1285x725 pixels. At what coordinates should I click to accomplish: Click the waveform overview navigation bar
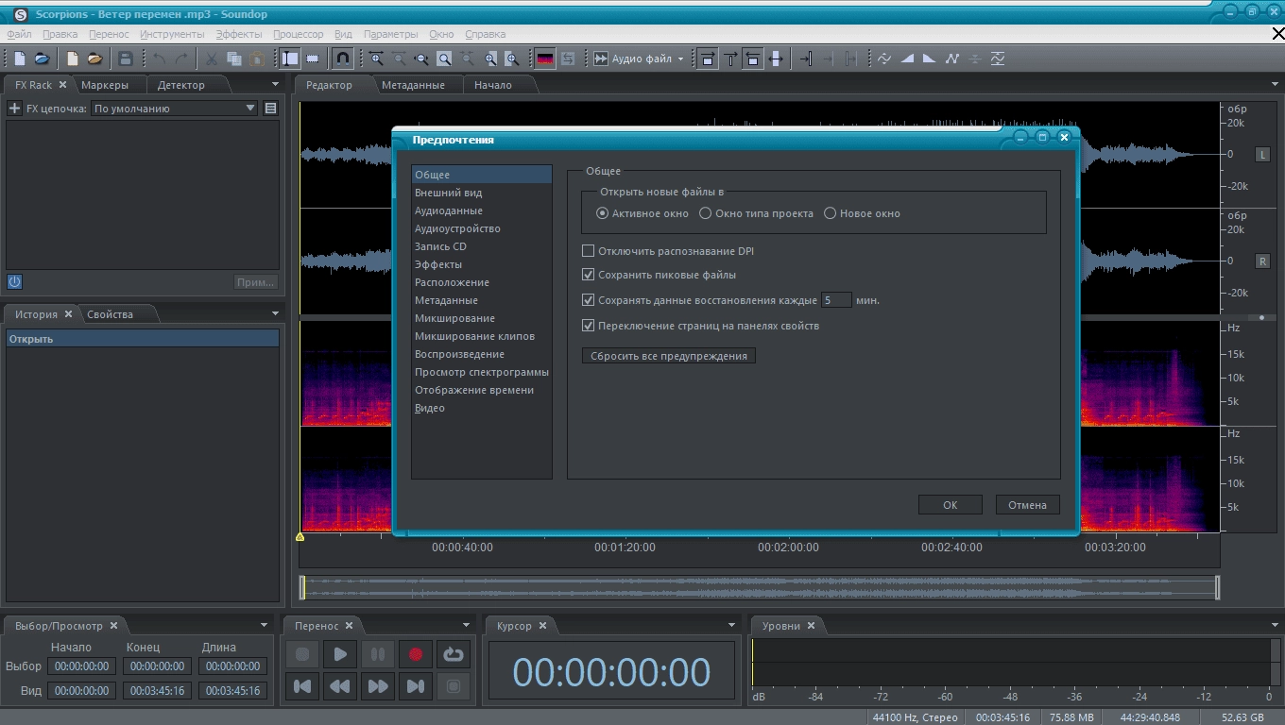[760, 587]
